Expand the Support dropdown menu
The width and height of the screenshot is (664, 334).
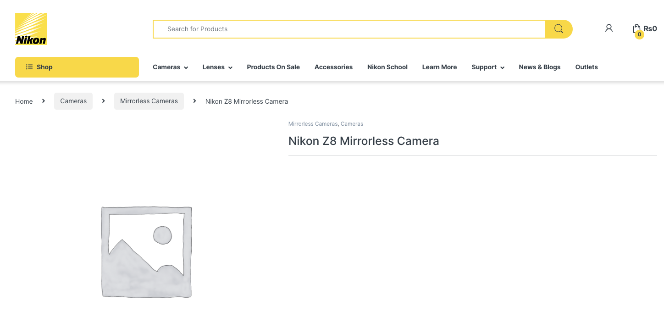point(488,67)
